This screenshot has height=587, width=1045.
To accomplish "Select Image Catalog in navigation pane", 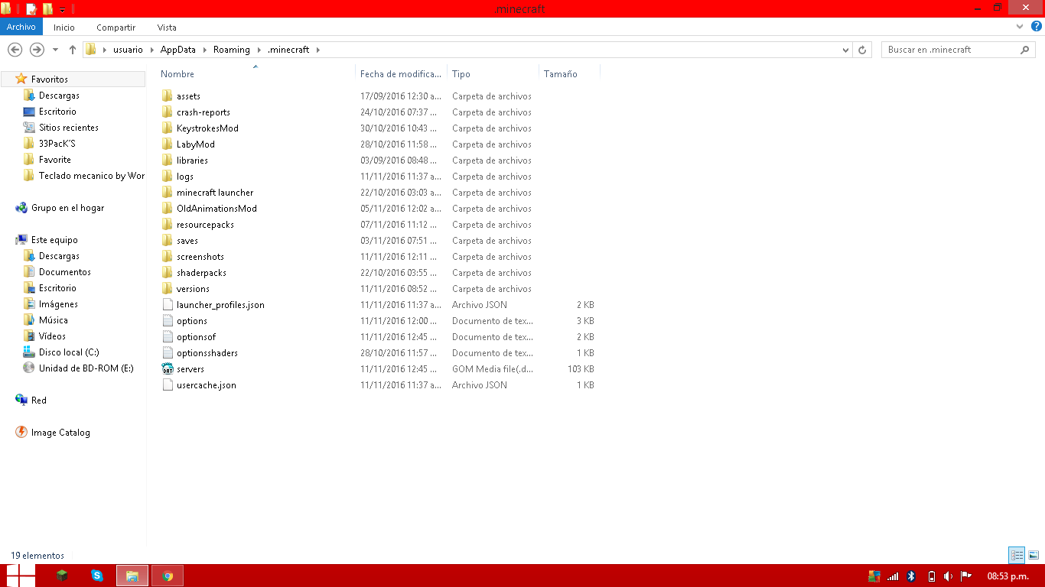I will coord(60,433).
